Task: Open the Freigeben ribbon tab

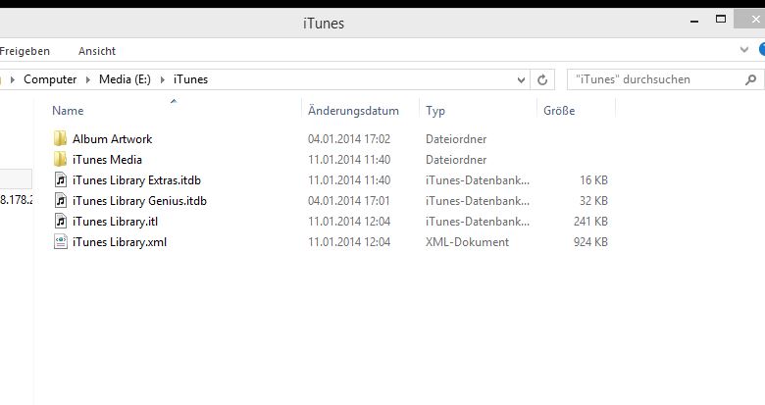Action: (25, 51)
